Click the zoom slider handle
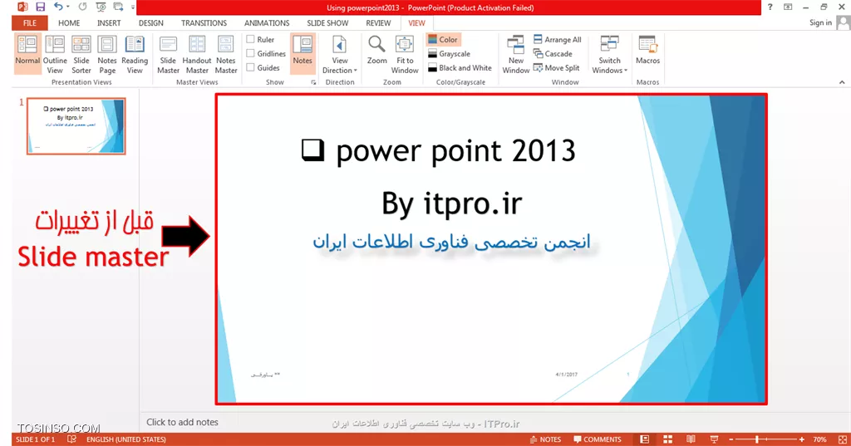Screen dimensions: 851x446 (757, 439)
